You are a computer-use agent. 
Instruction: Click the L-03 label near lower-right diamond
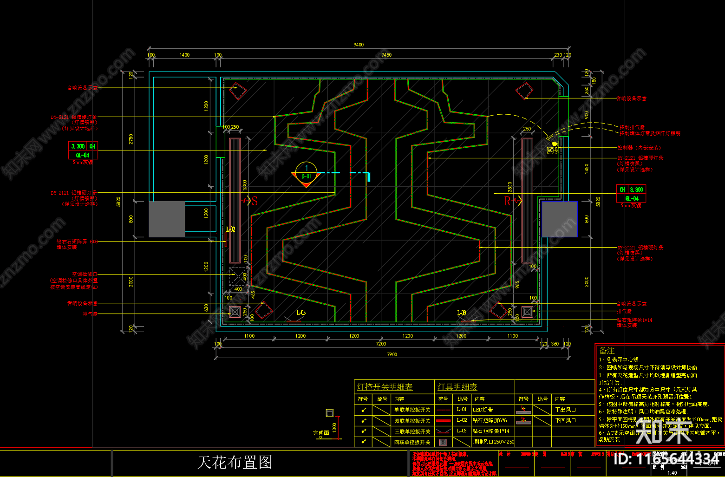(x=461, y=313)
